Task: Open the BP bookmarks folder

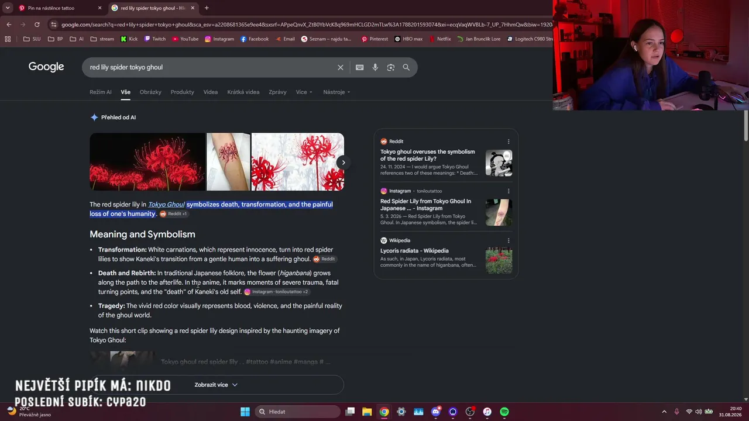Action: pos(56,39)
